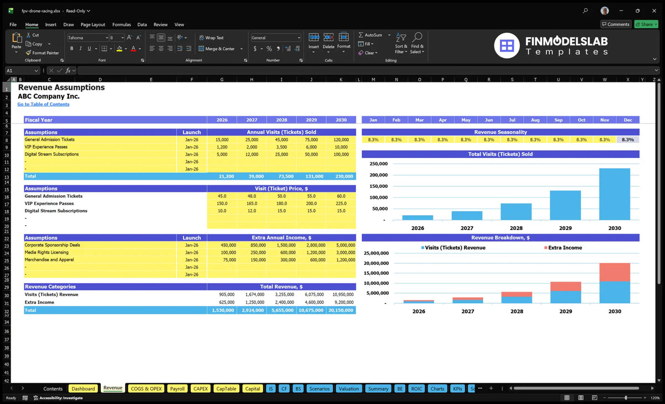Expand the Copy options arrow
Screen dimensions: 665x404
49,44
